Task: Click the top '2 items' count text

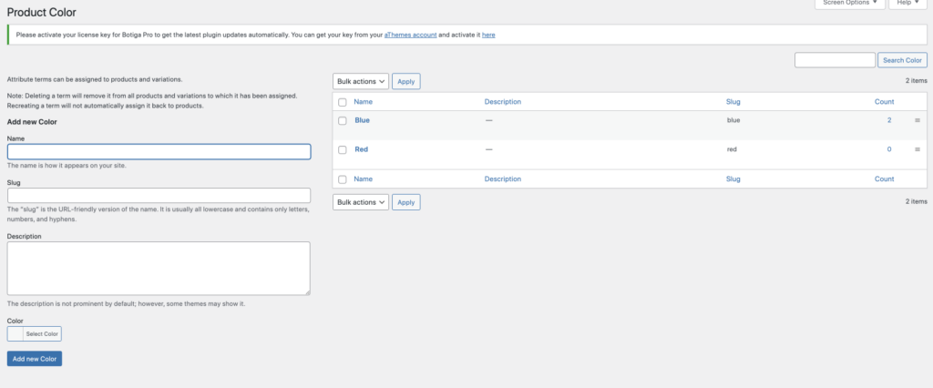Action: (x=917, y=80)
